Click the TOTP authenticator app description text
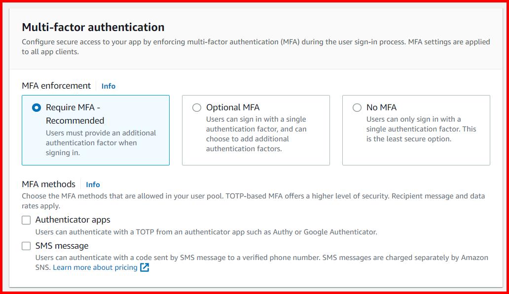This screenshot has height=294, width=509. point(206,232)
